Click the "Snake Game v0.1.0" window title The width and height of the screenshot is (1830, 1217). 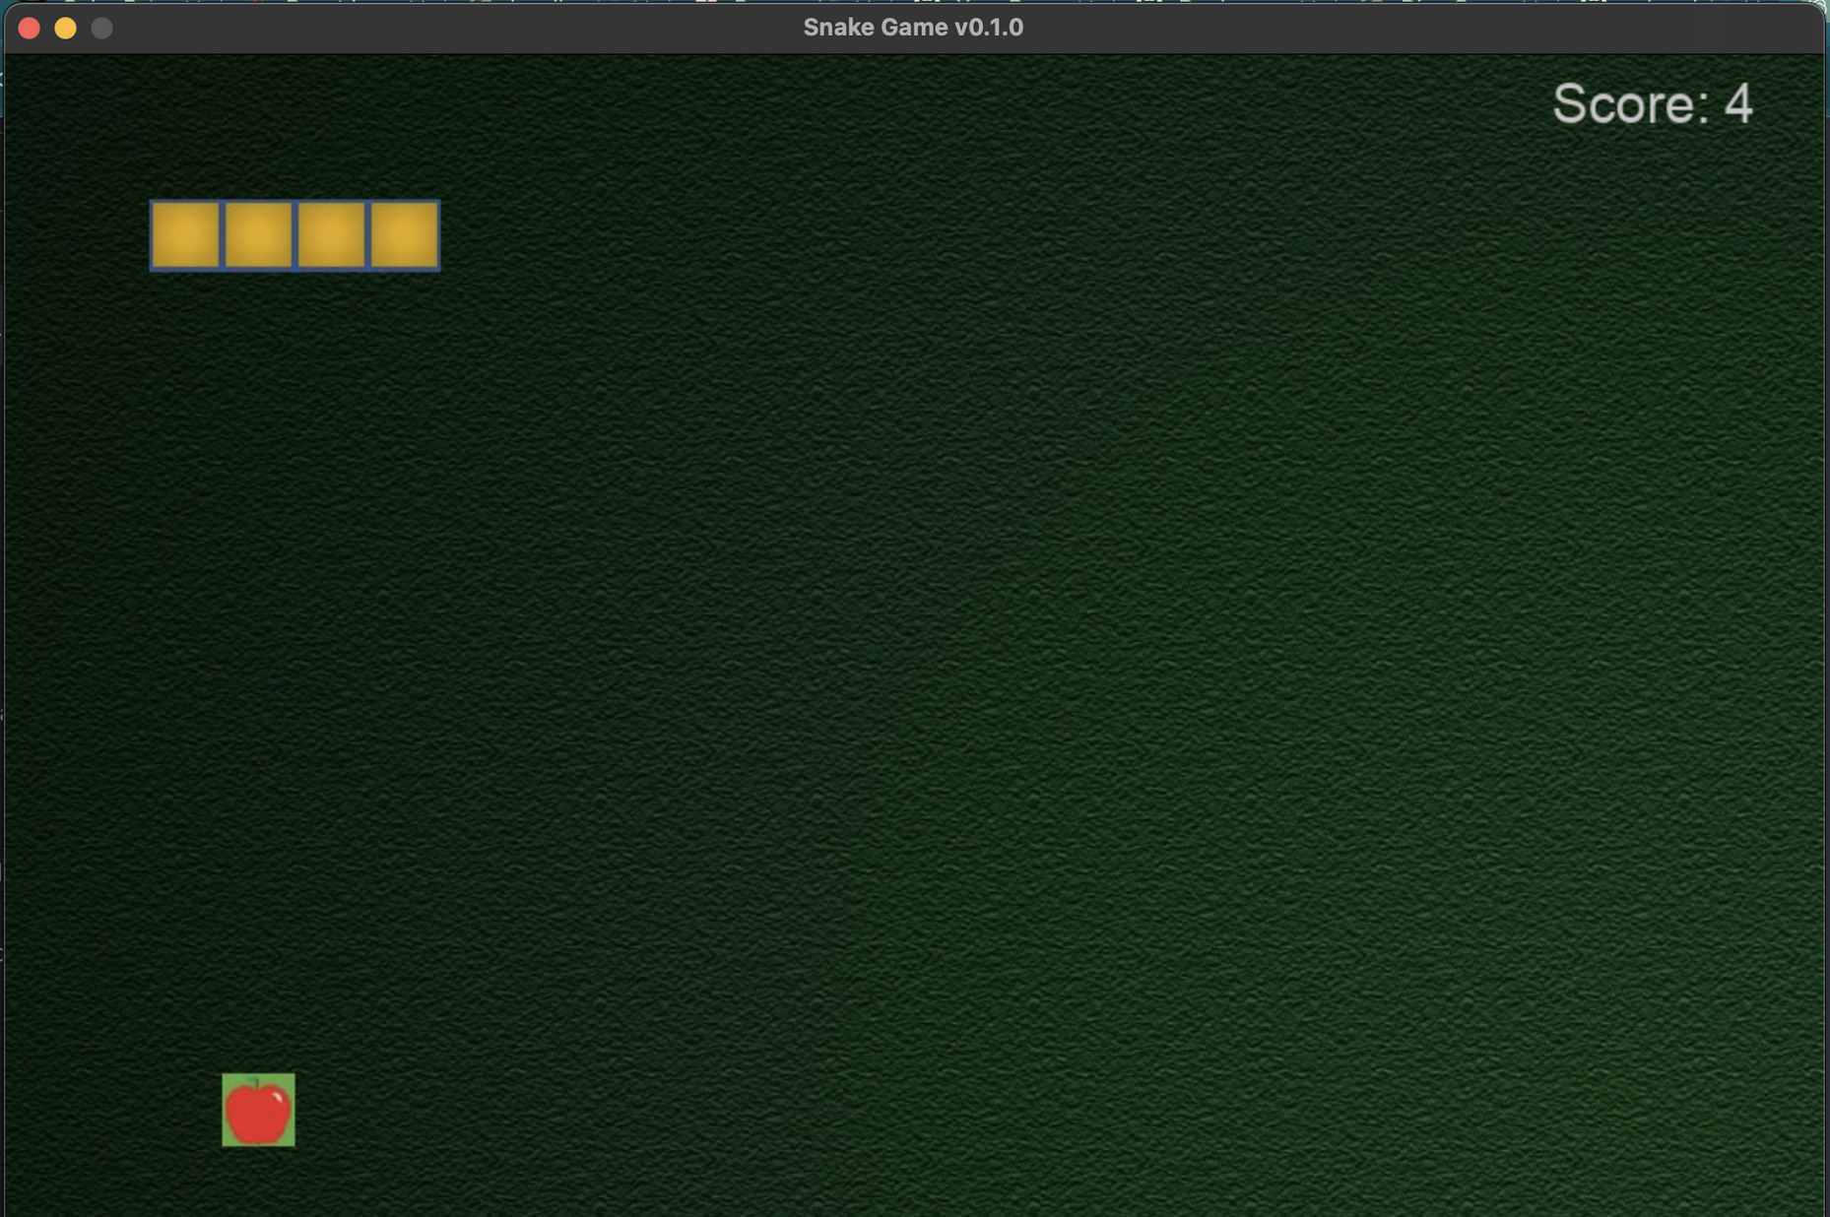(912, 28)
